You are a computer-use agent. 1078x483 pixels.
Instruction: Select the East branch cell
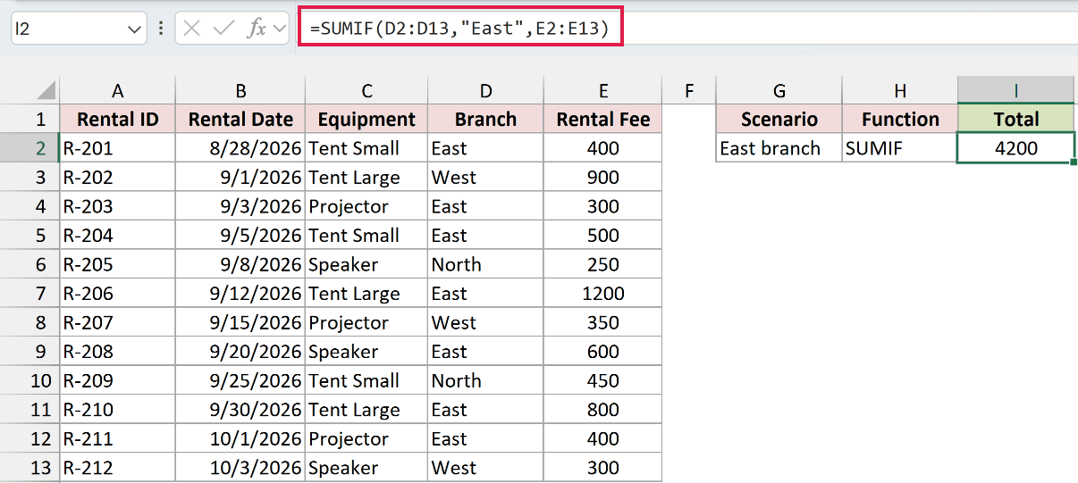(x=779, y=148)
